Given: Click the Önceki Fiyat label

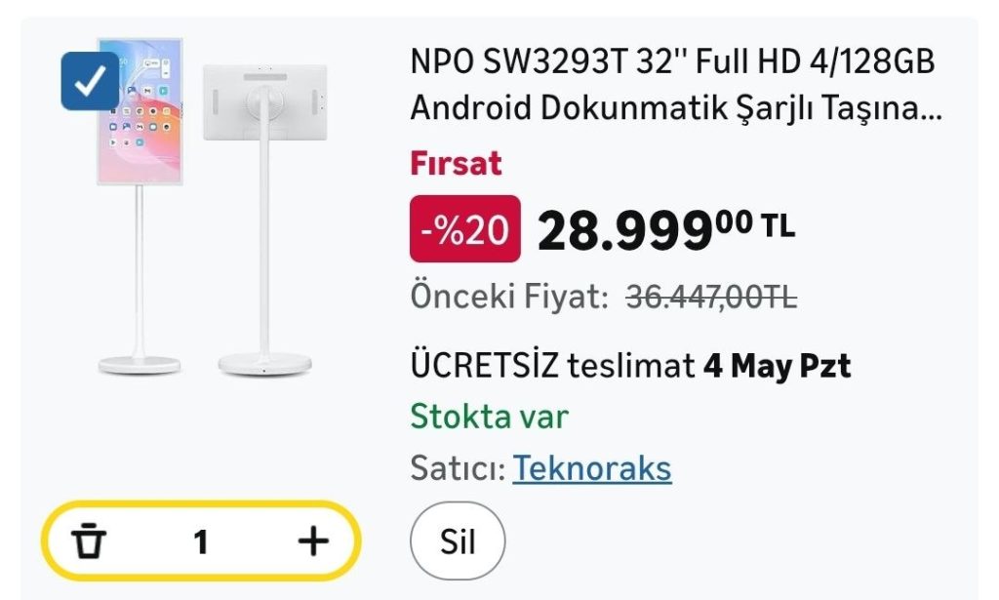Looking at the screenshot, I should 510,297.
